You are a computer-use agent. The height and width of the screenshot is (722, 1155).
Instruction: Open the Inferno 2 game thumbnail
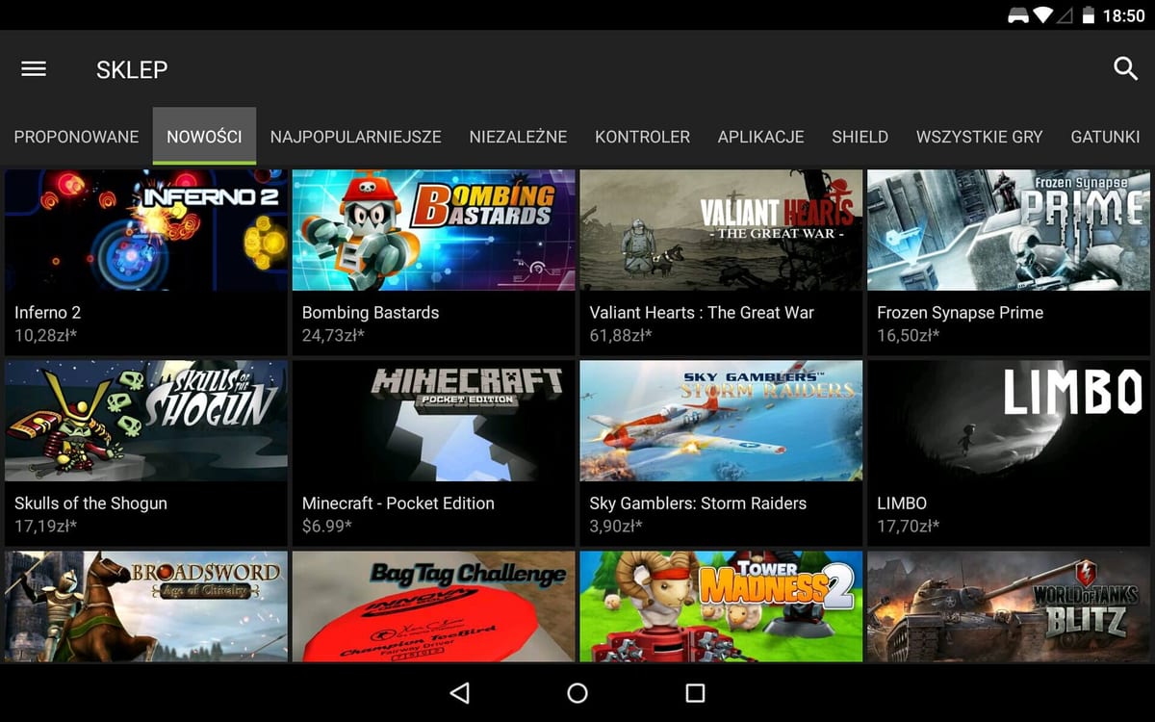(x=146, y=230)
